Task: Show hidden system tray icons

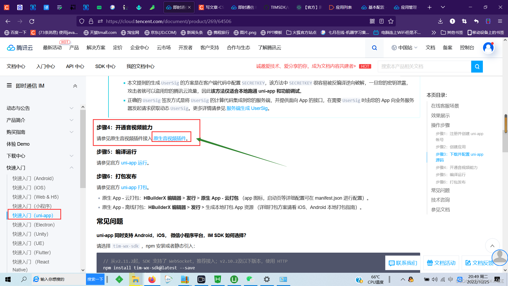Action: pyautogui.click(x=403, y=279)
